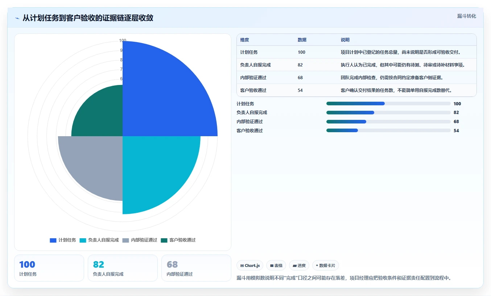The width and height of the screenshot is (491, 296).
Task: Click the 100 axis tick label on the chart
Action: tap(123, 41)
